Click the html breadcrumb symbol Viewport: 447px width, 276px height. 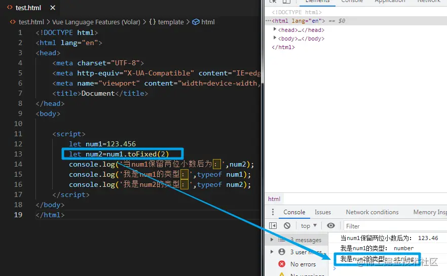(x=208, y=22)
